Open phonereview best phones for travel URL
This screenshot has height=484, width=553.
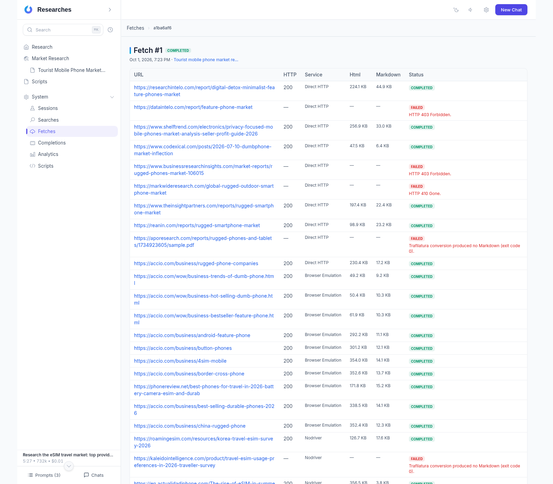click(204, 390)
